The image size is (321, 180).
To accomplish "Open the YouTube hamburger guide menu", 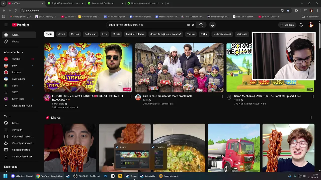I will click(6, 25).
